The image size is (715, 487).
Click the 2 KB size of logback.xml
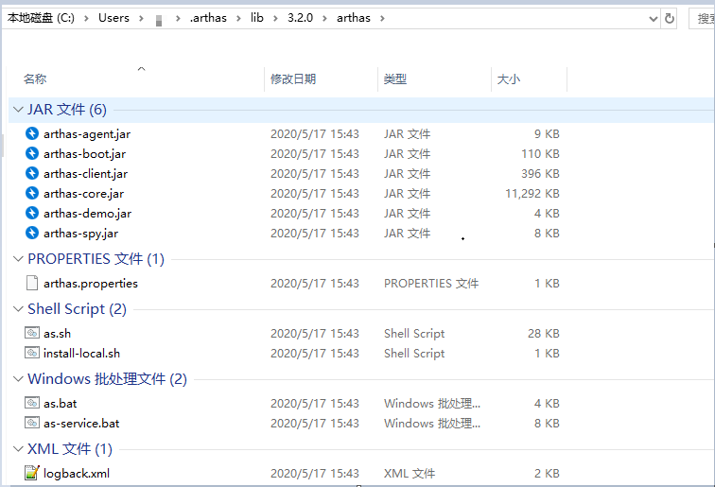pyautogui.click(x=547, y=474)
